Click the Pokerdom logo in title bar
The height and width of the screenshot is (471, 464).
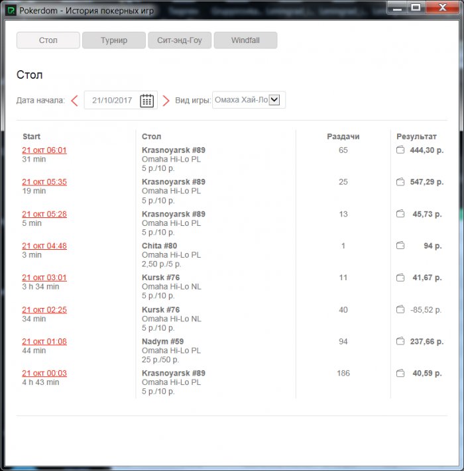coord(11,11)
